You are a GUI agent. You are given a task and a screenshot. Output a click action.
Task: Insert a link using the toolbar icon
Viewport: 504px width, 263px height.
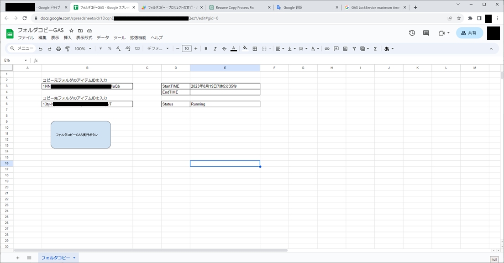(x=327, y=48)
